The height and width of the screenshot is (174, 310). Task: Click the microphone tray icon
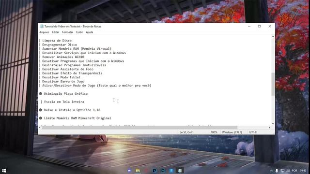point(277,171)
